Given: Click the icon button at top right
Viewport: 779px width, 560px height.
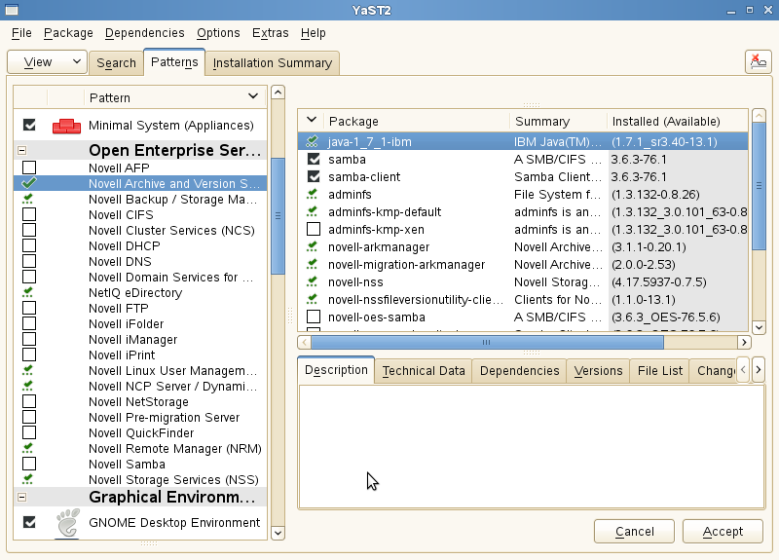Looking at the screenshot, I should pos(758,61).
